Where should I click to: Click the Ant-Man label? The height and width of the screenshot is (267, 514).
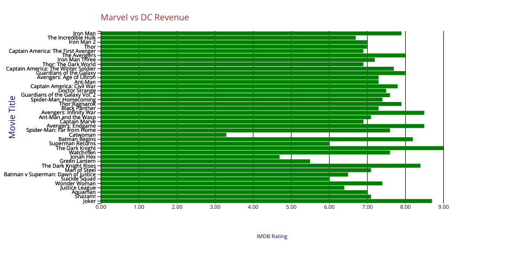(x=85, y=82)
